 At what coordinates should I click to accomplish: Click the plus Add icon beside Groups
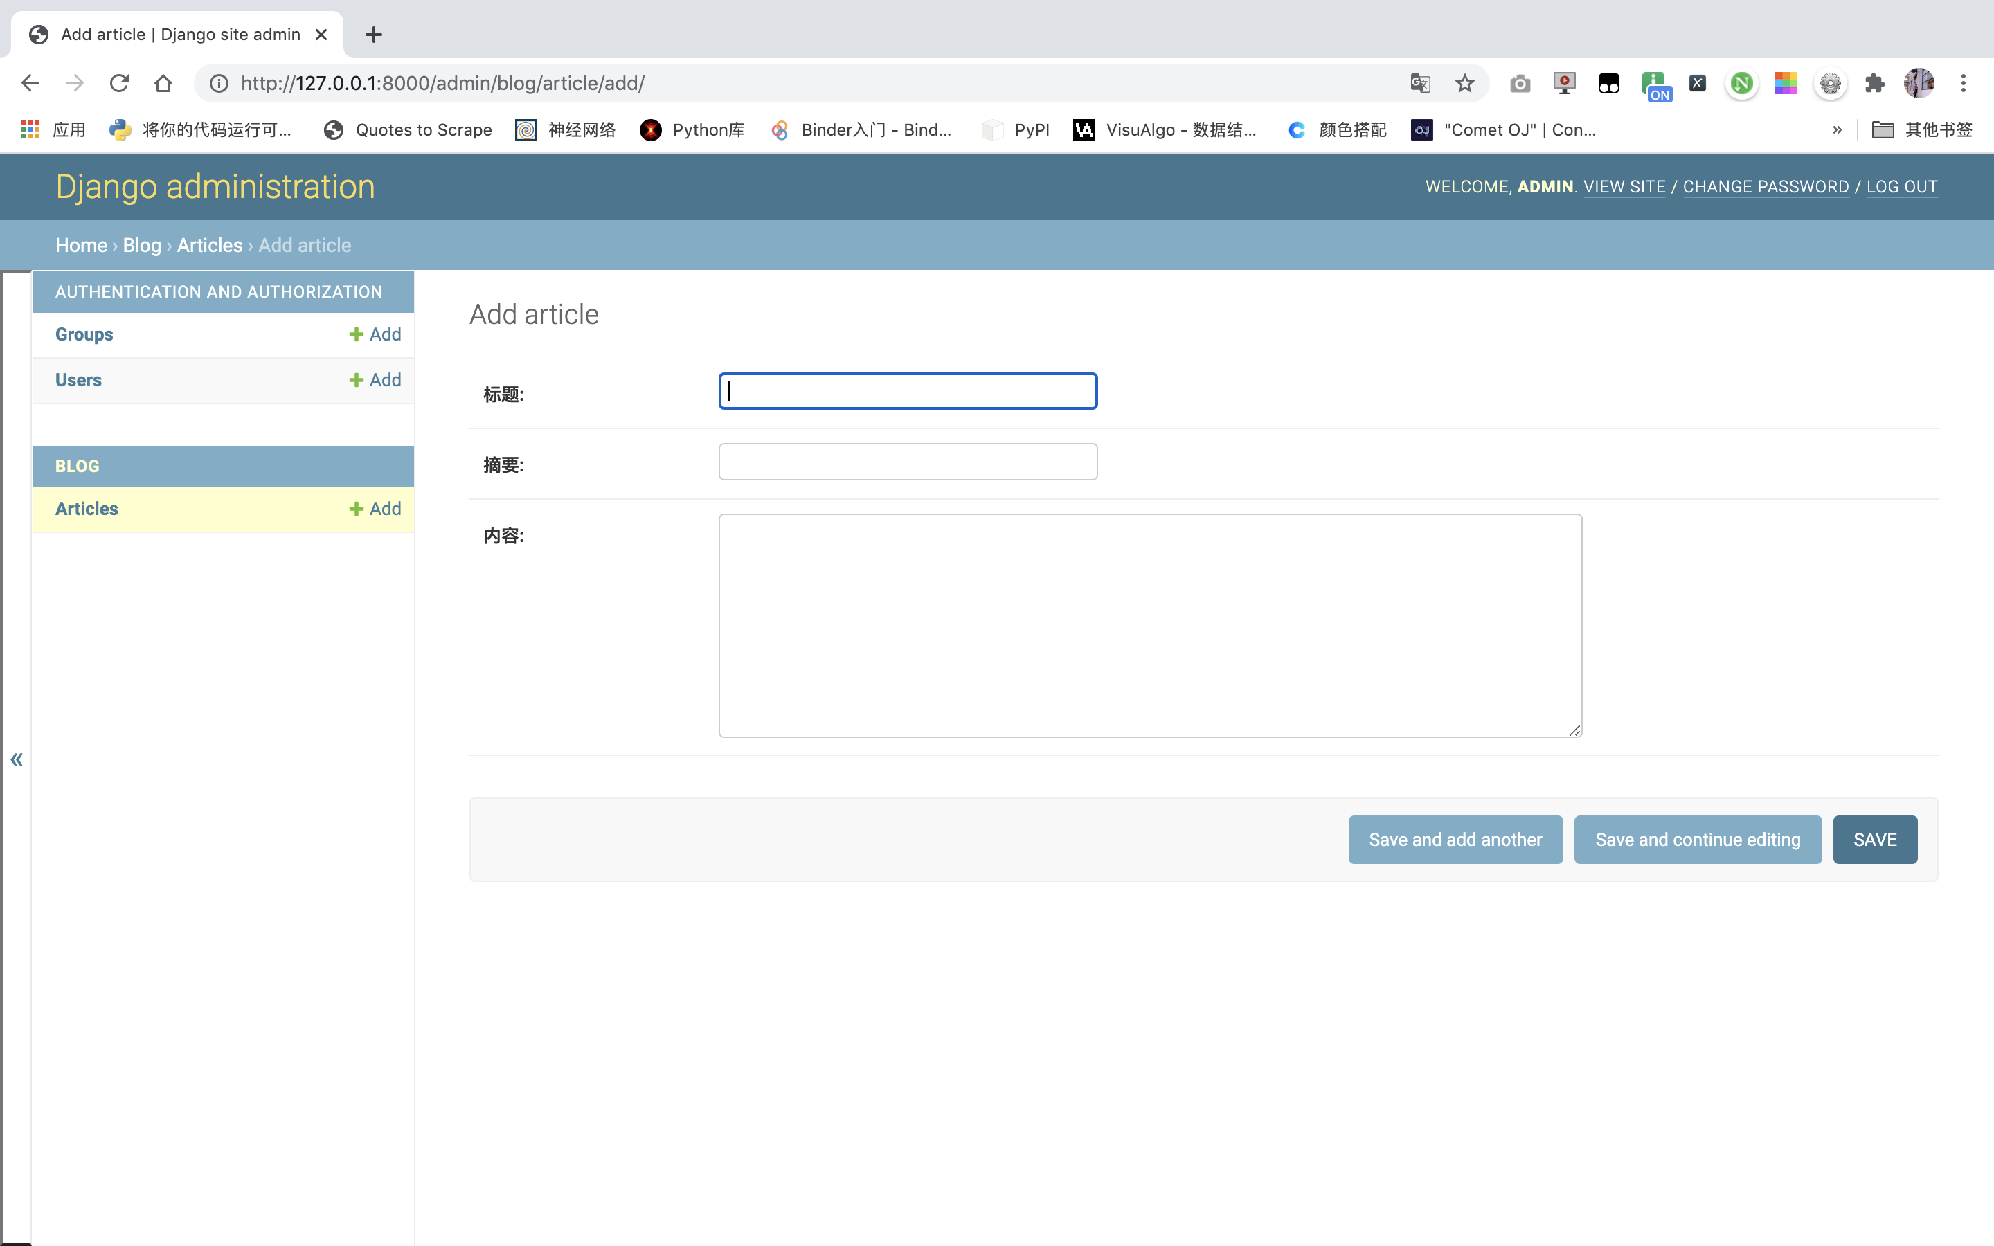coord(356,334)
